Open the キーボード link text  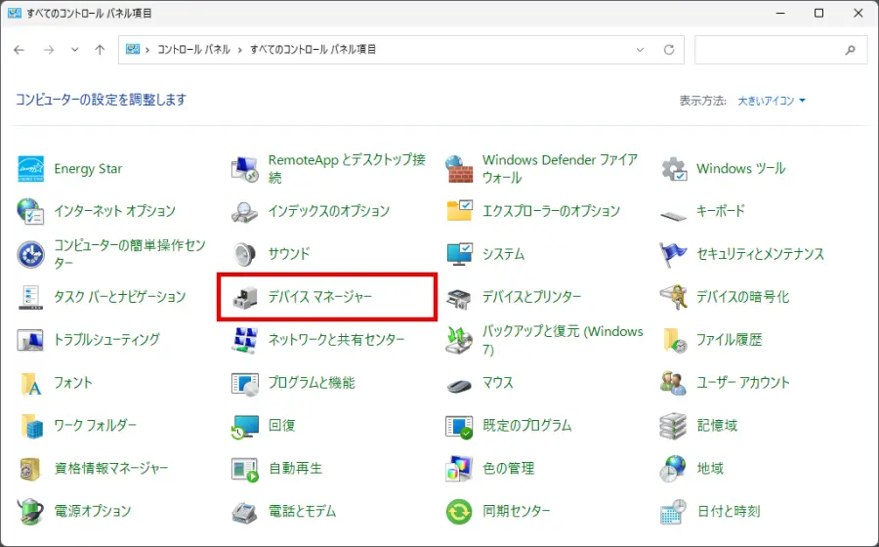(x=721, y=211)
